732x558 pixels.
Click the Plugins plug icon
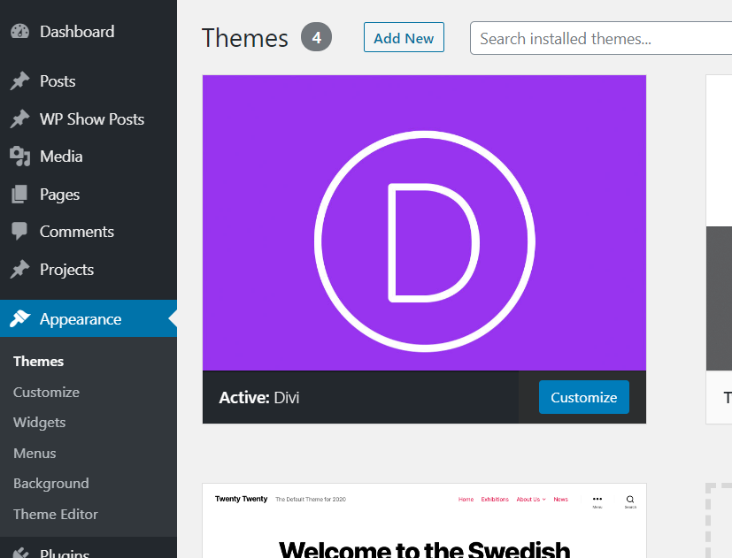point(19,553)
